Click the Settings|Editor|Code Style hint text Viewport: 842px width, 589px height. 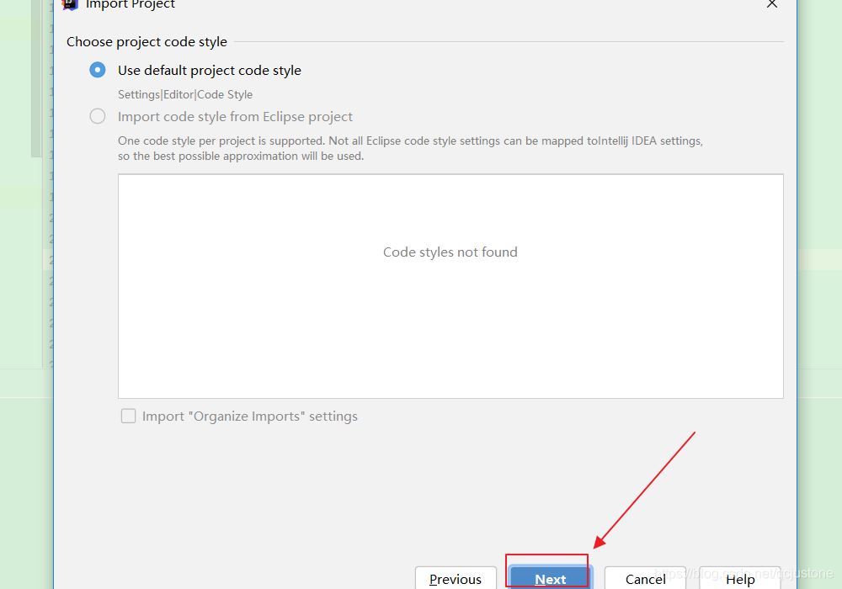[185, 94]
